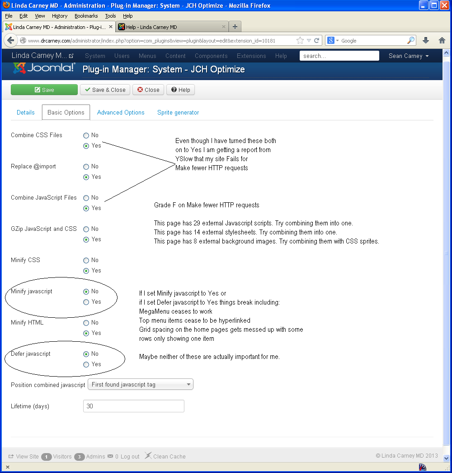The image size is (452, 473).
Task: Open the Extensions dropdown in Joomla
Action: [x=251, y=56]
